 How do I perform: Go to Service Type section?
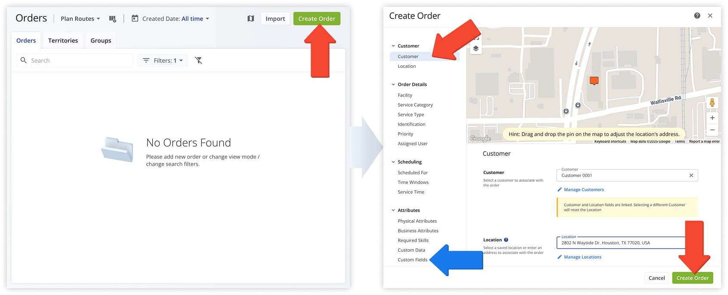point(411,115)
